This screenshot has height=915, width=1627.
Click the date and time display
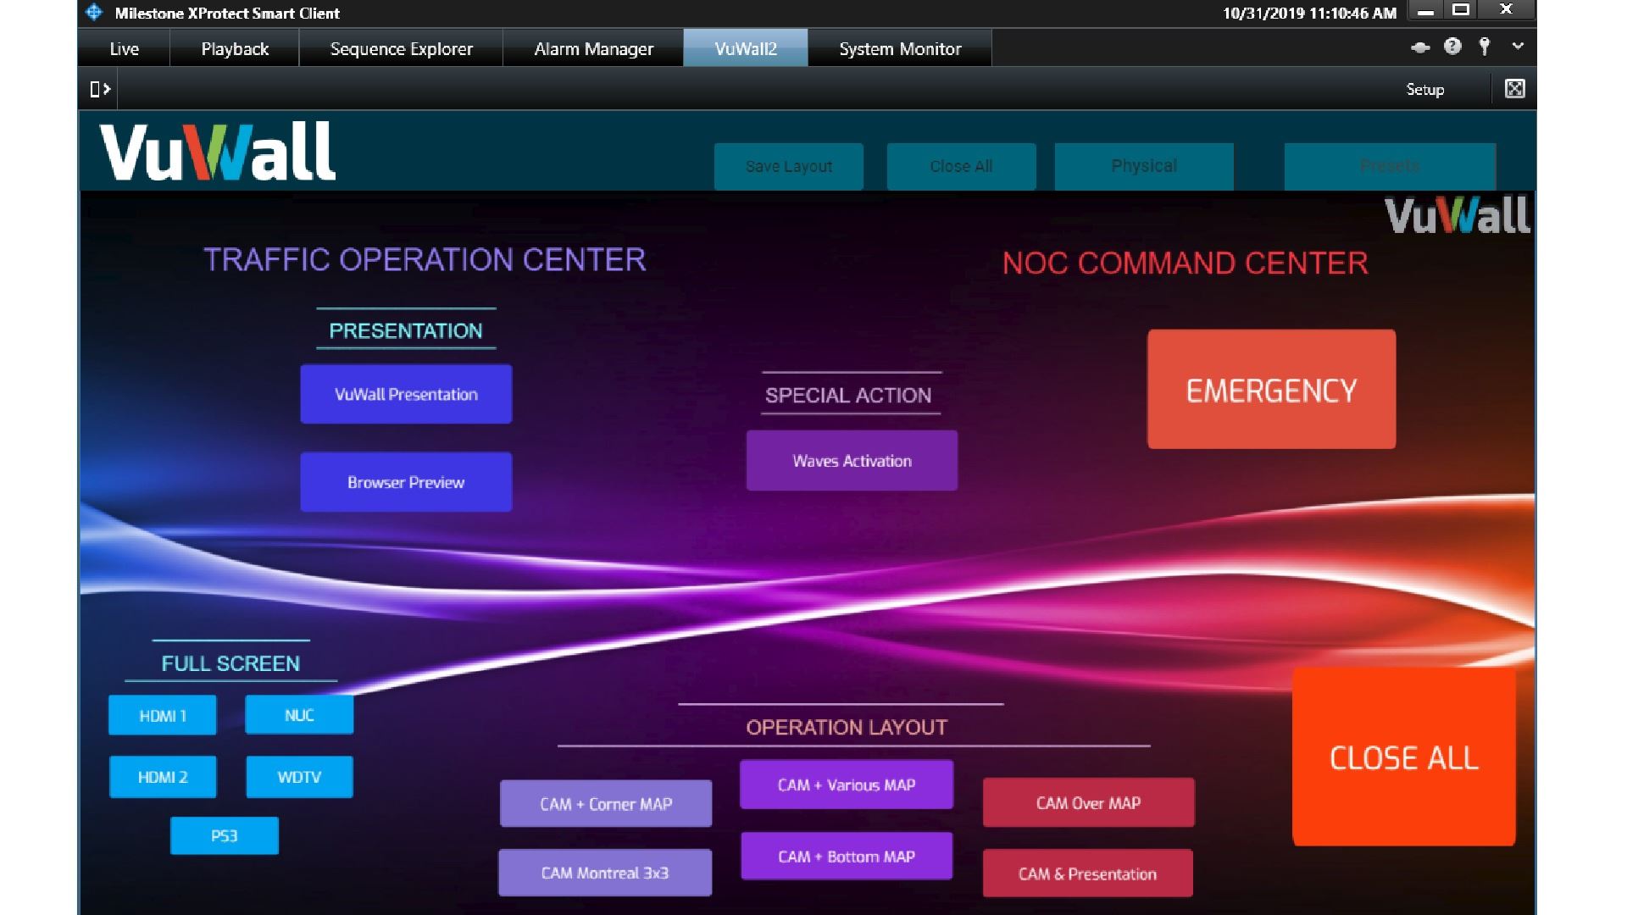tap(1309, 13)
